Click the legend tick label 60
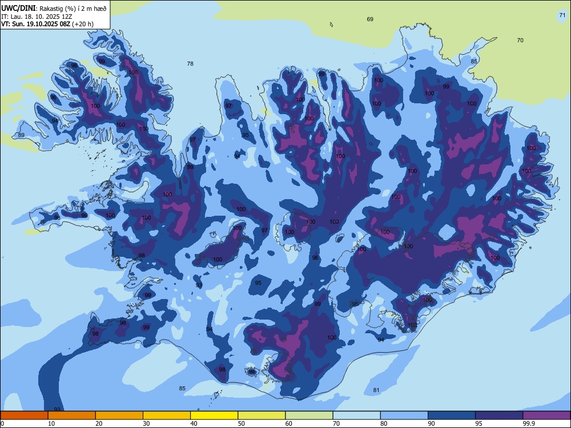 (289, 423)
